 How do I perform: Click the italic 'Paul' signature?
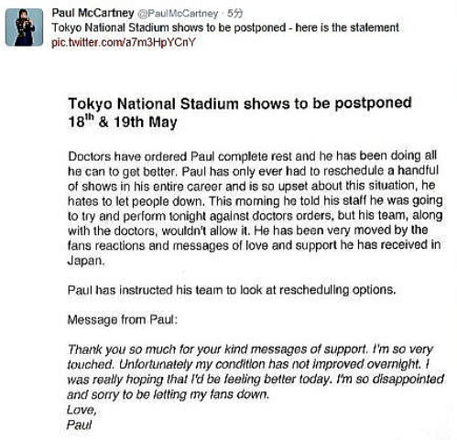[x=79, y=424]
